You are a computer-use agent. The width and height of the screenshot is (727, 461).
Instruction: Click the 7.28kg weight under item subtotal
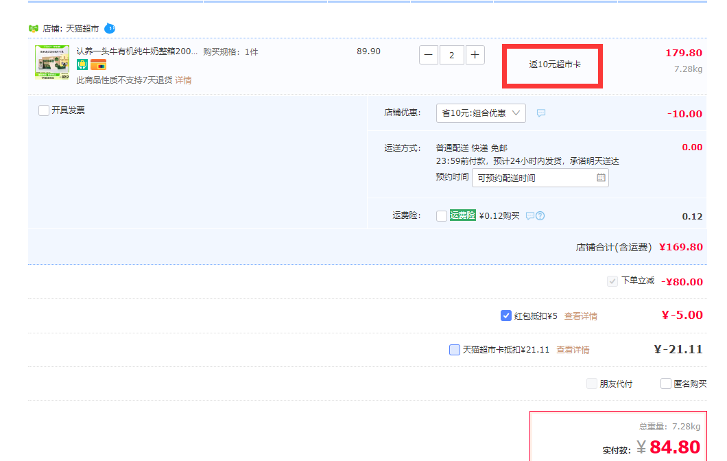(x=688, y=69)
